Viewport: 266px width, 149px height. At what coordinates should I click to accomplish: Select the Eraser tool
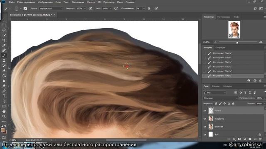(x=4, y=71)
